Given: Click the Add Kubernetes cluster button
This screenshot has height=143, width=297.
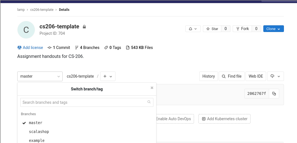Looking at the screenshot, I should 224,119.
